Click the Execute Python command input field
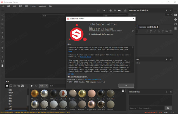 click(147, 108)
